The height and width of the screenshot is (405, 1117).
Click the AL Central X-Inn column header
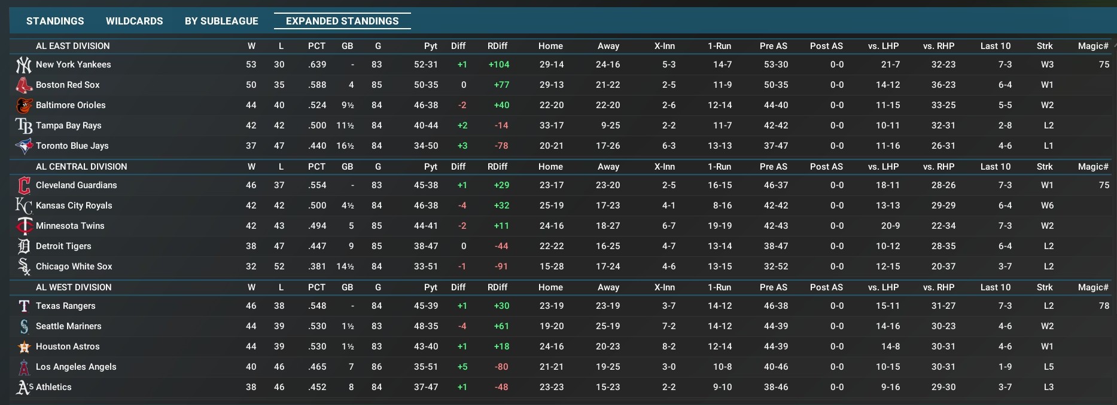(664, 167)
